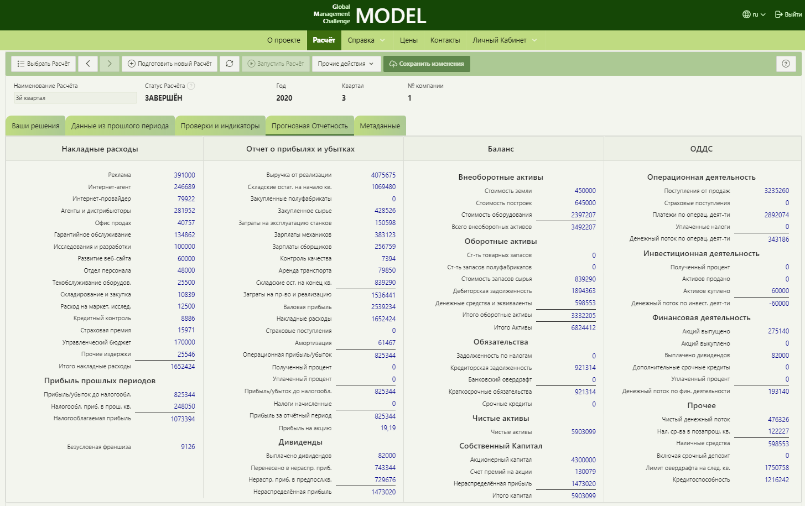Click the plus icon to prepare new Расчёт
The image size is (805, 506).
click(x=131, y=63)
